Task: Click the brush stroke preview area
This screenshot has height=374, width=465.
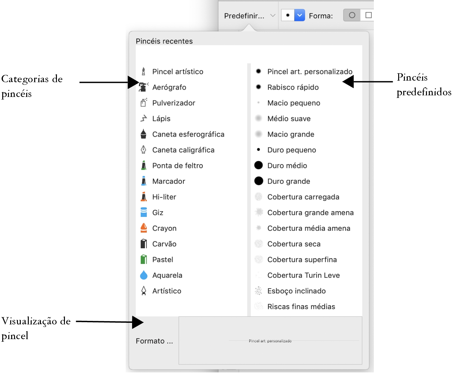Action: [x=270, y=340]
